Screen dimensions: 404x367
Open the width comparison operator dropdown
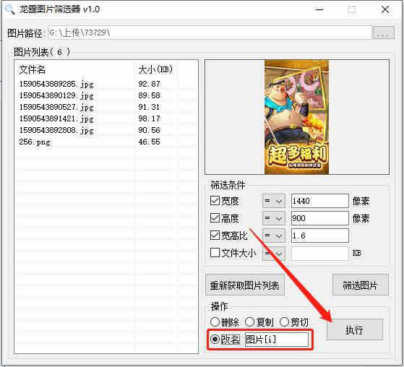274,201
